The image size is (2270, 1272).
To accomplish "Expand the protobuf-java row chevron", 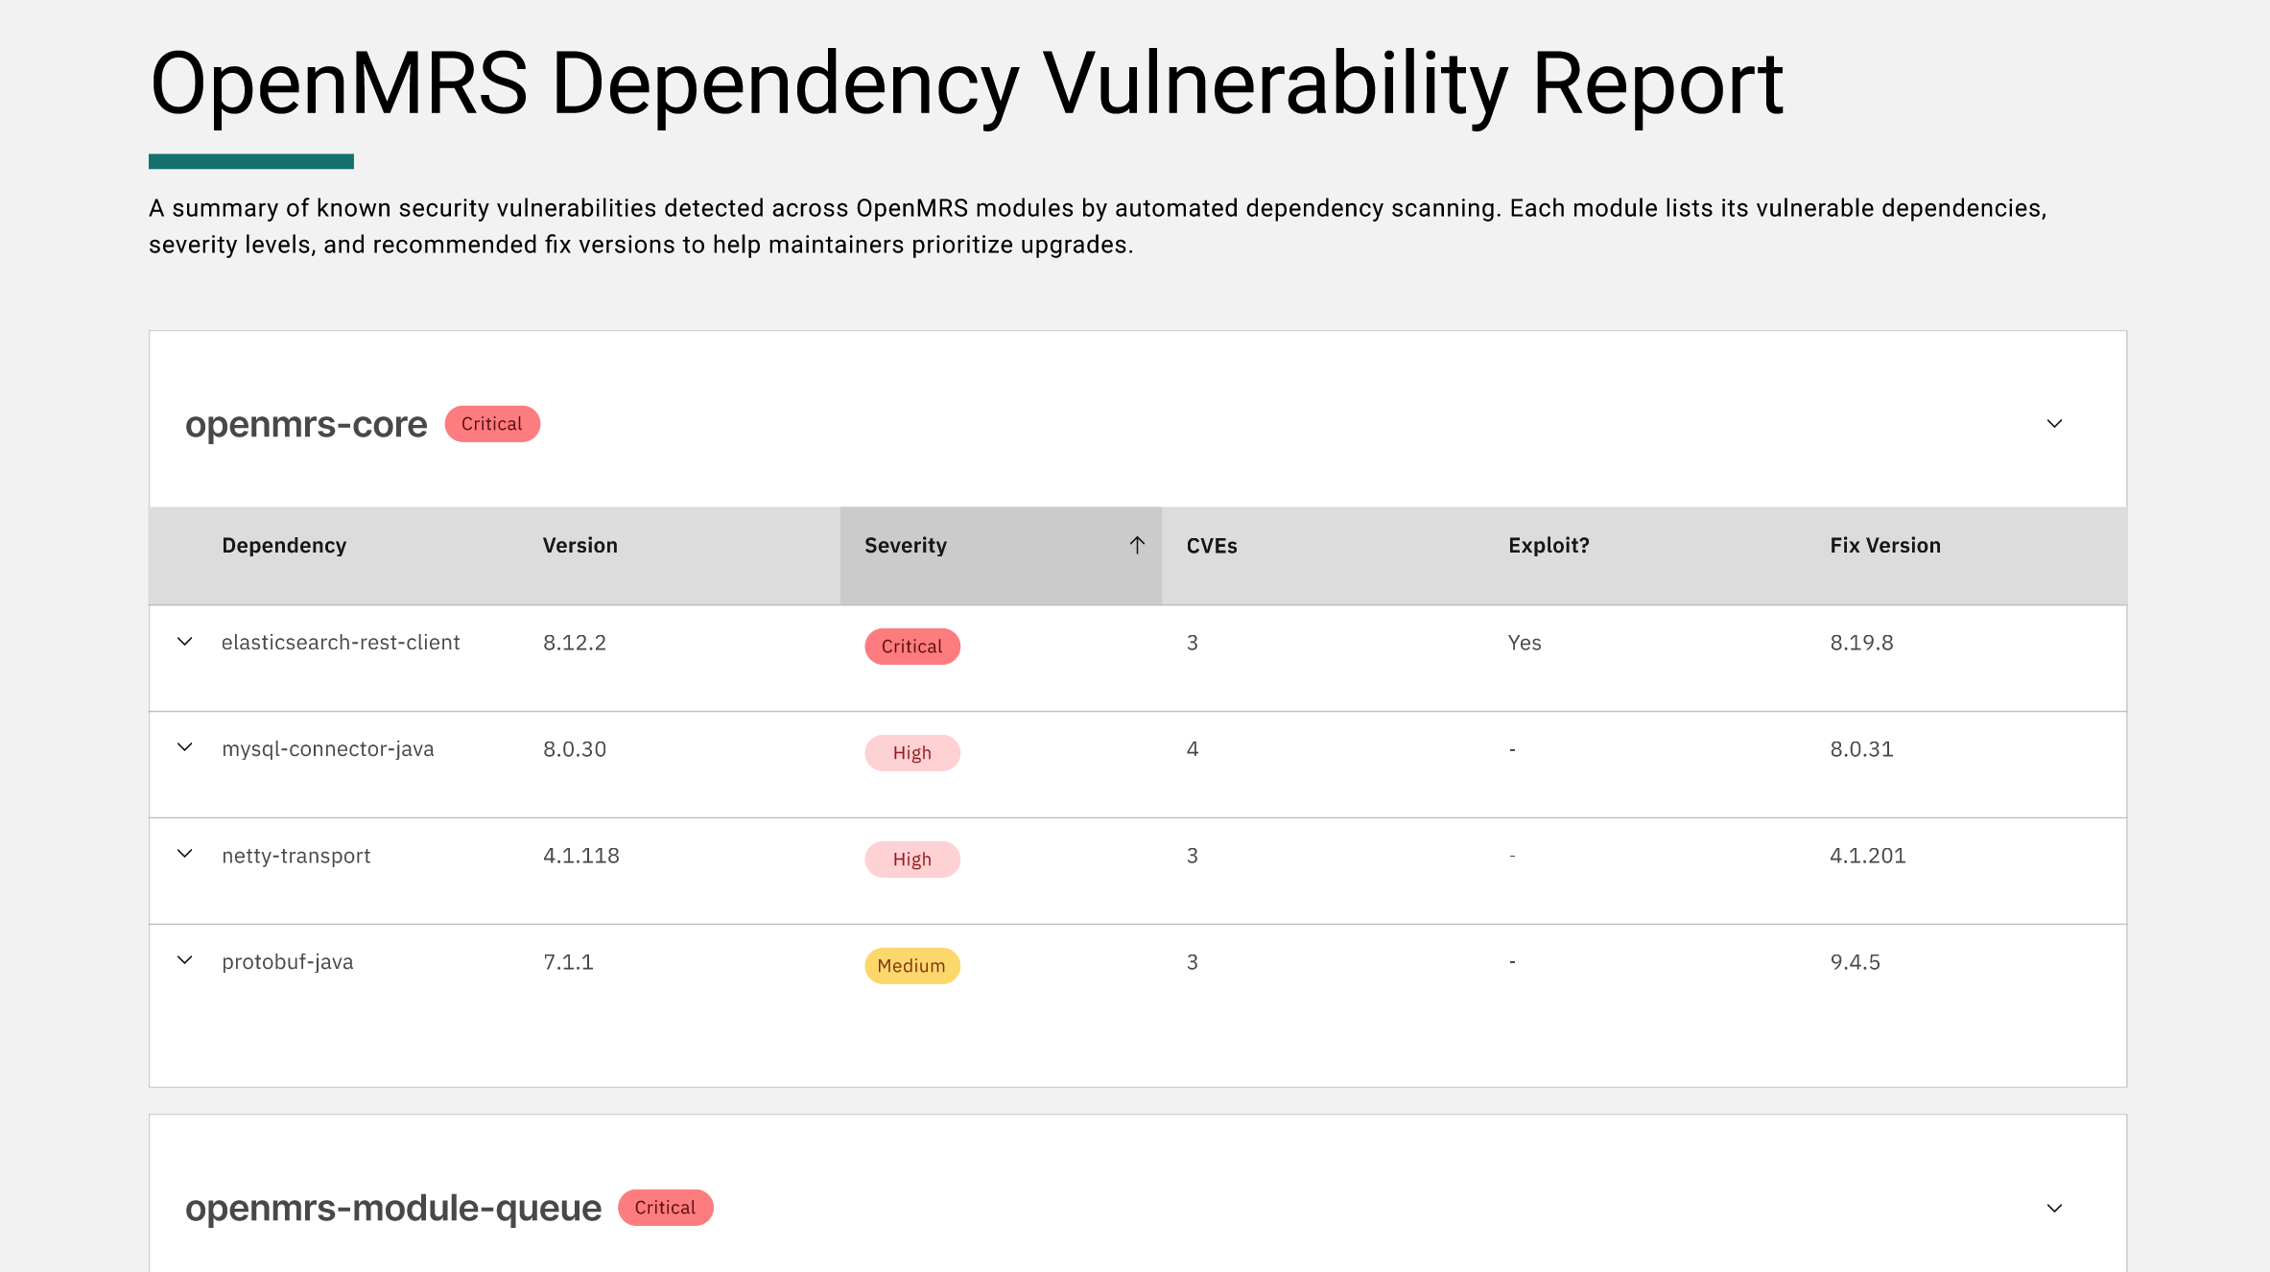I will click(185, 961).
